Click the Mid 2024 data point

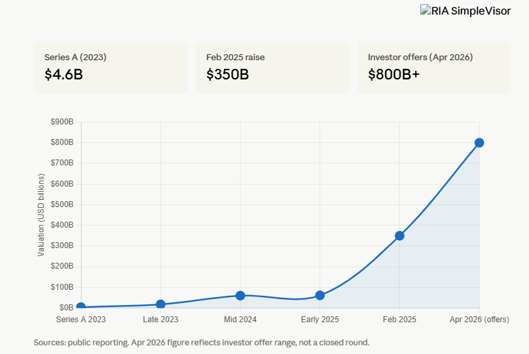point(240,295)
